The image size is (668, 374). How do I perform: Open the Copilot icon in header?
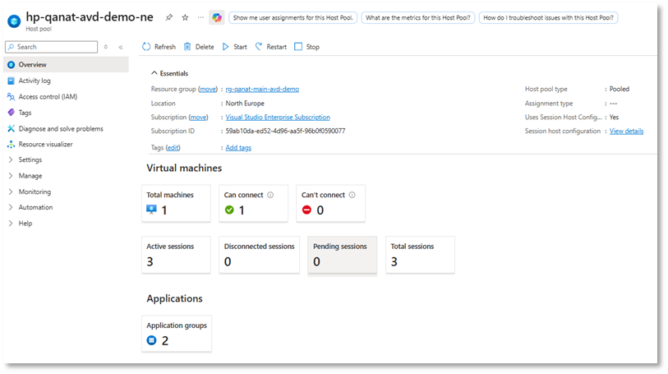tap(217, 17)
